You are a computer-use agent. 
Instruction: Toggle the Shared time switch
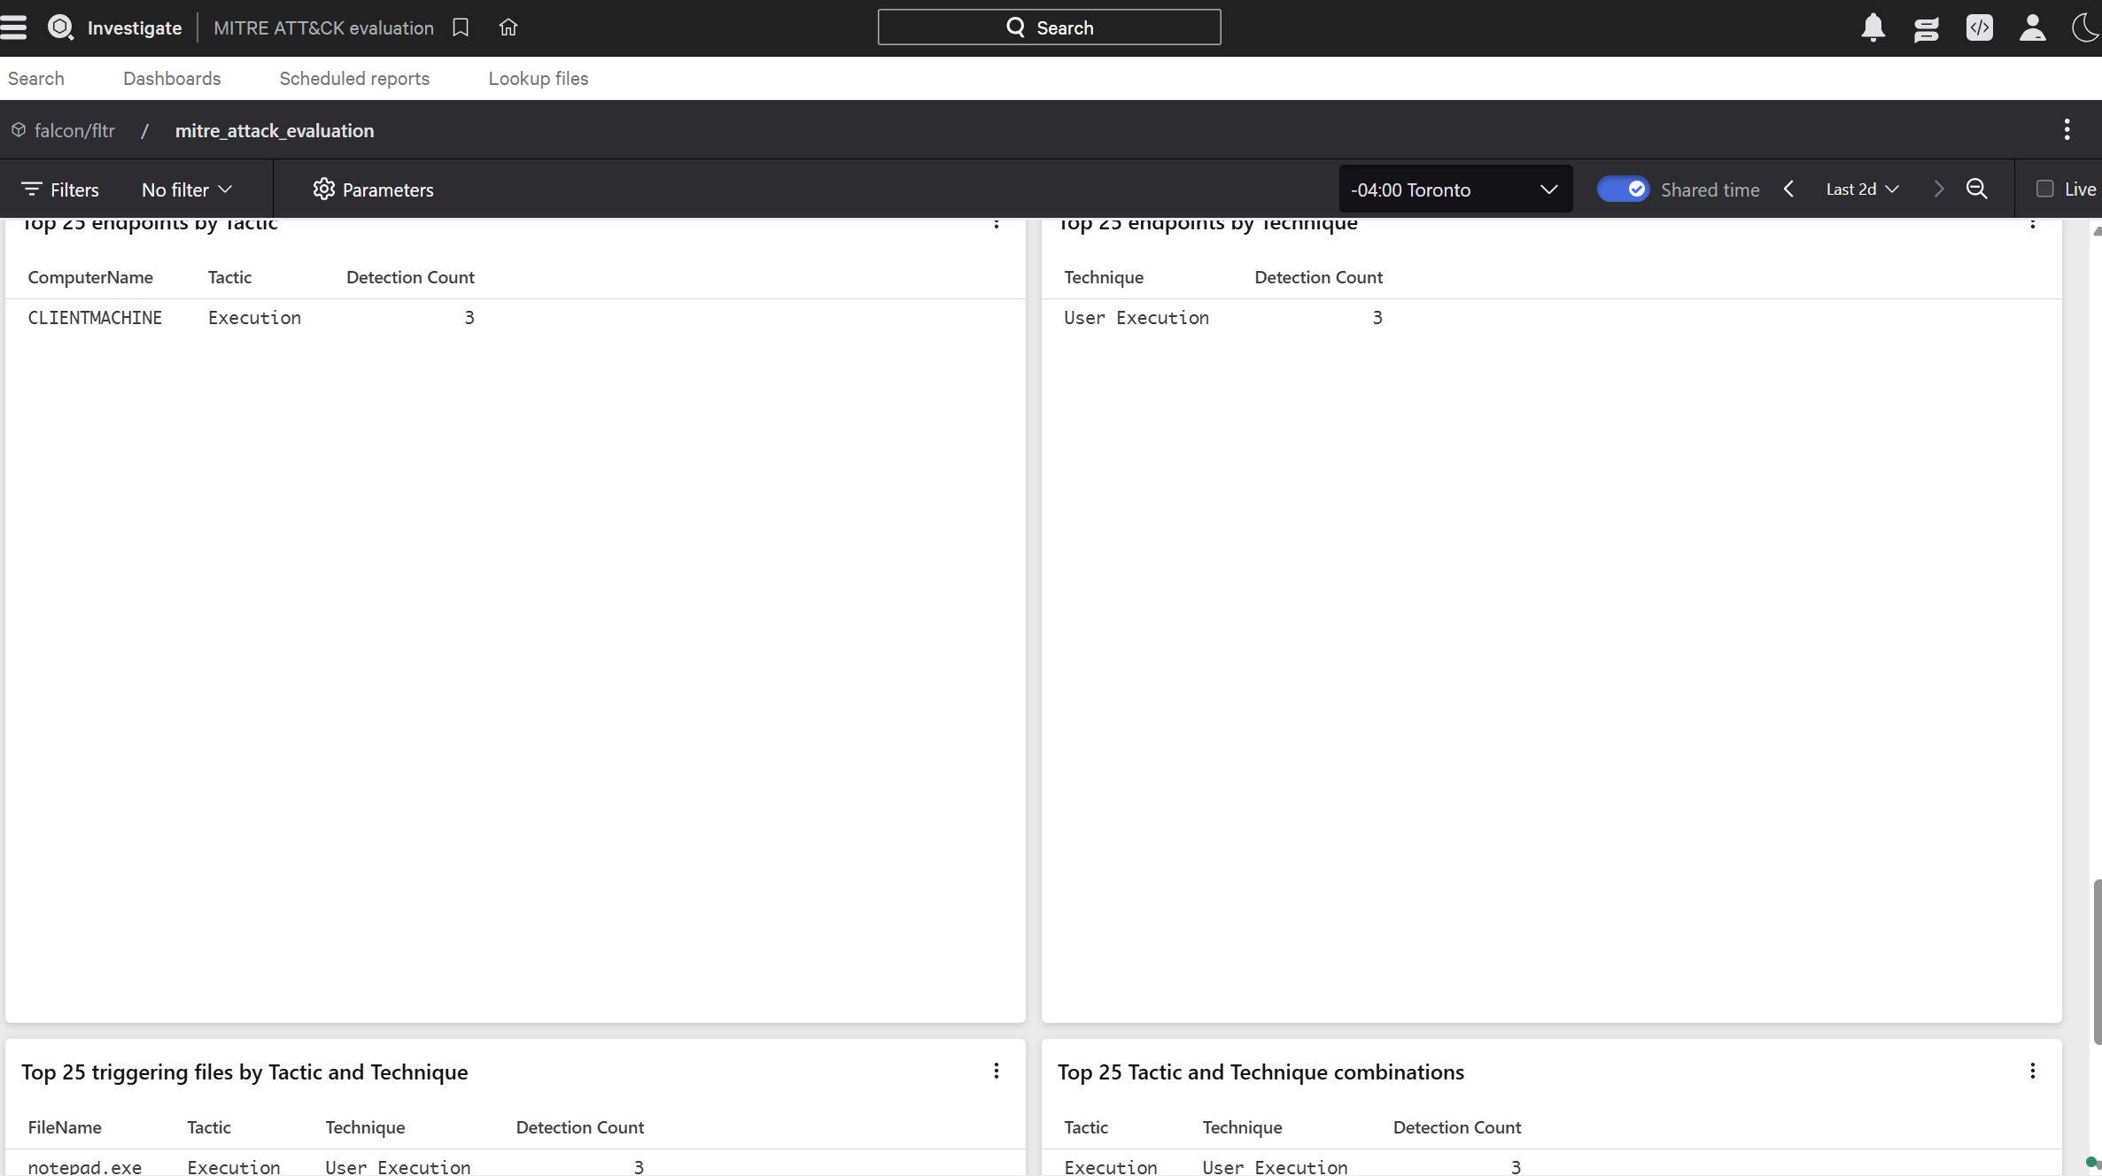tap(1623, 190)
